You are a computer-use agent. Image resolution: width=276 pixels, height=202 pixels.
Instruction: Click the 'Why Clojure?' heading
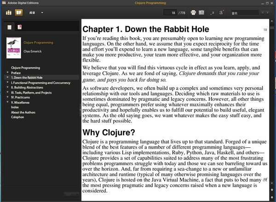[109, 133]
